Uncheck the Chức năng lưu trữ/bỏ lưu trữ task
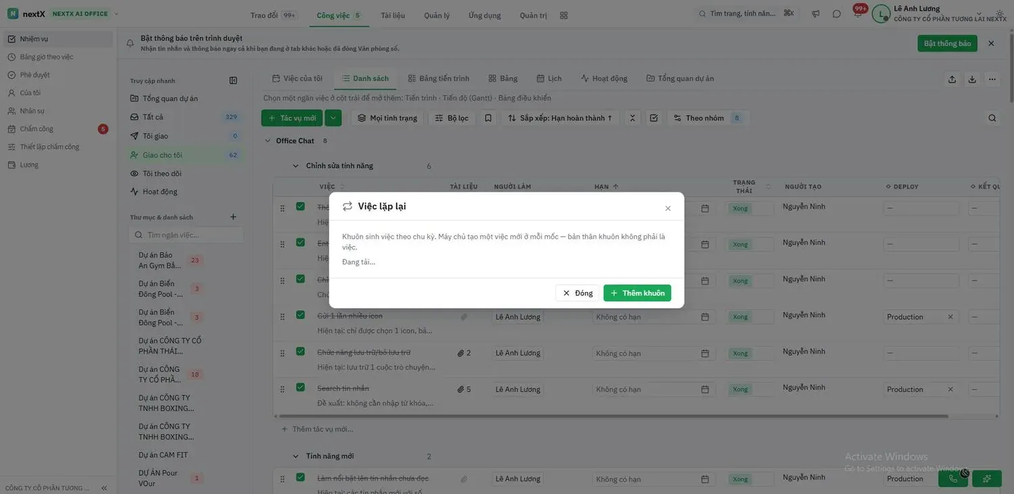 click(300, 351)
